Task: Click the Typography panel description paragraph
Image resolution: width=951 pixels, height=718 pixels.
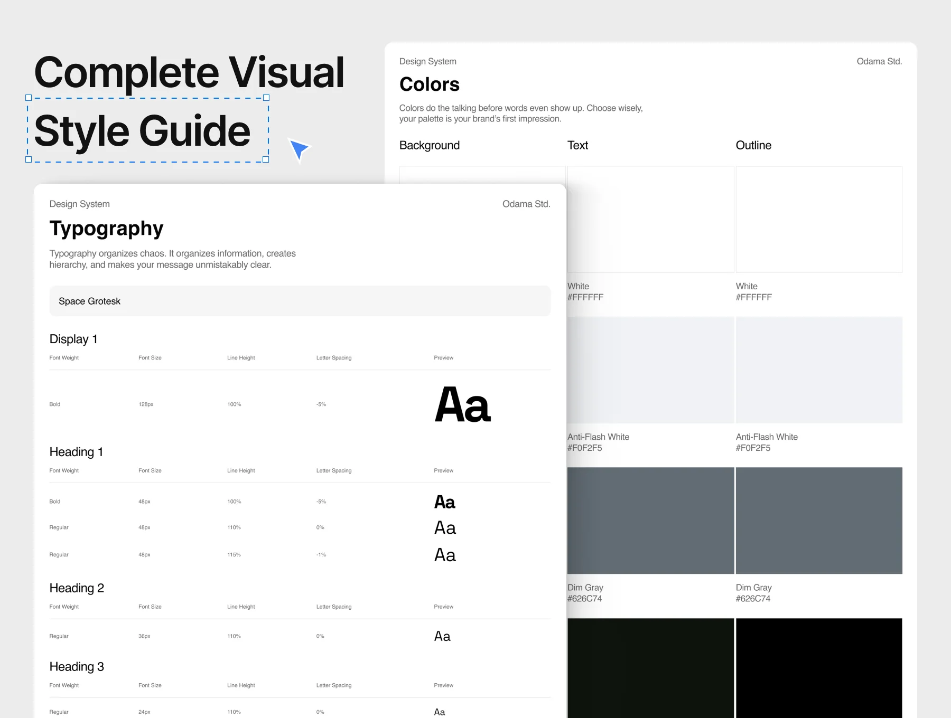Action: (x=173, y=259)
